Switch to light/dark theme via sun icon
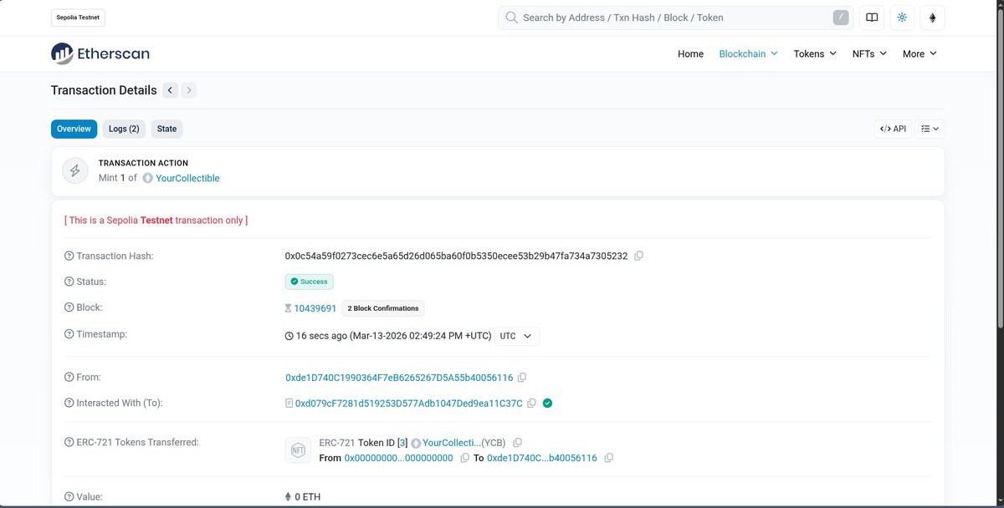The height and width of the screenshot is (508, 1004). point(901,18)
